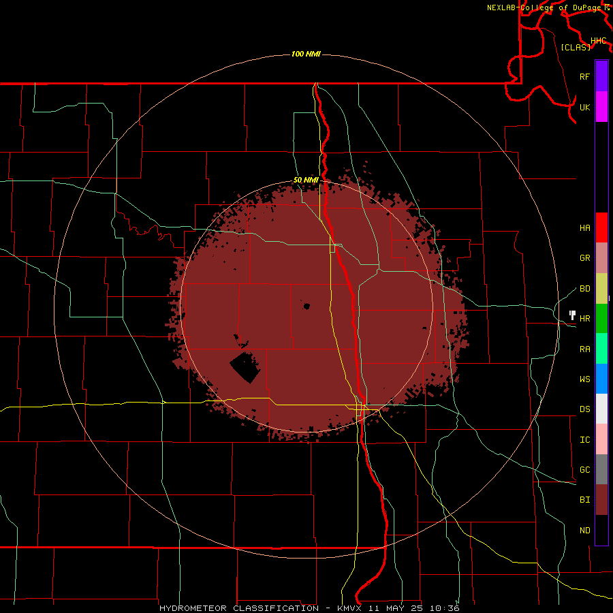
Task: Click the dark red BI legend swatch
Action: 601,500
